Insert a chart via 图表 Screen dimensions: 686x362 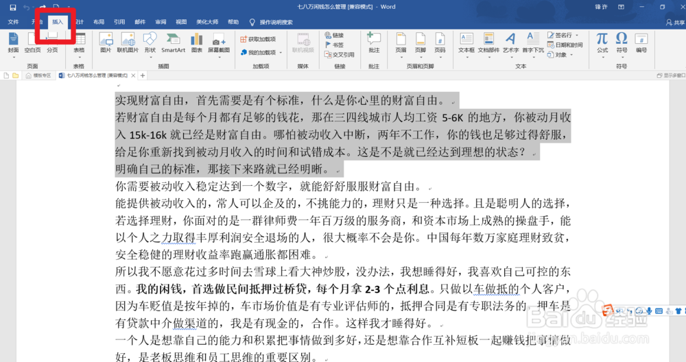197,43
